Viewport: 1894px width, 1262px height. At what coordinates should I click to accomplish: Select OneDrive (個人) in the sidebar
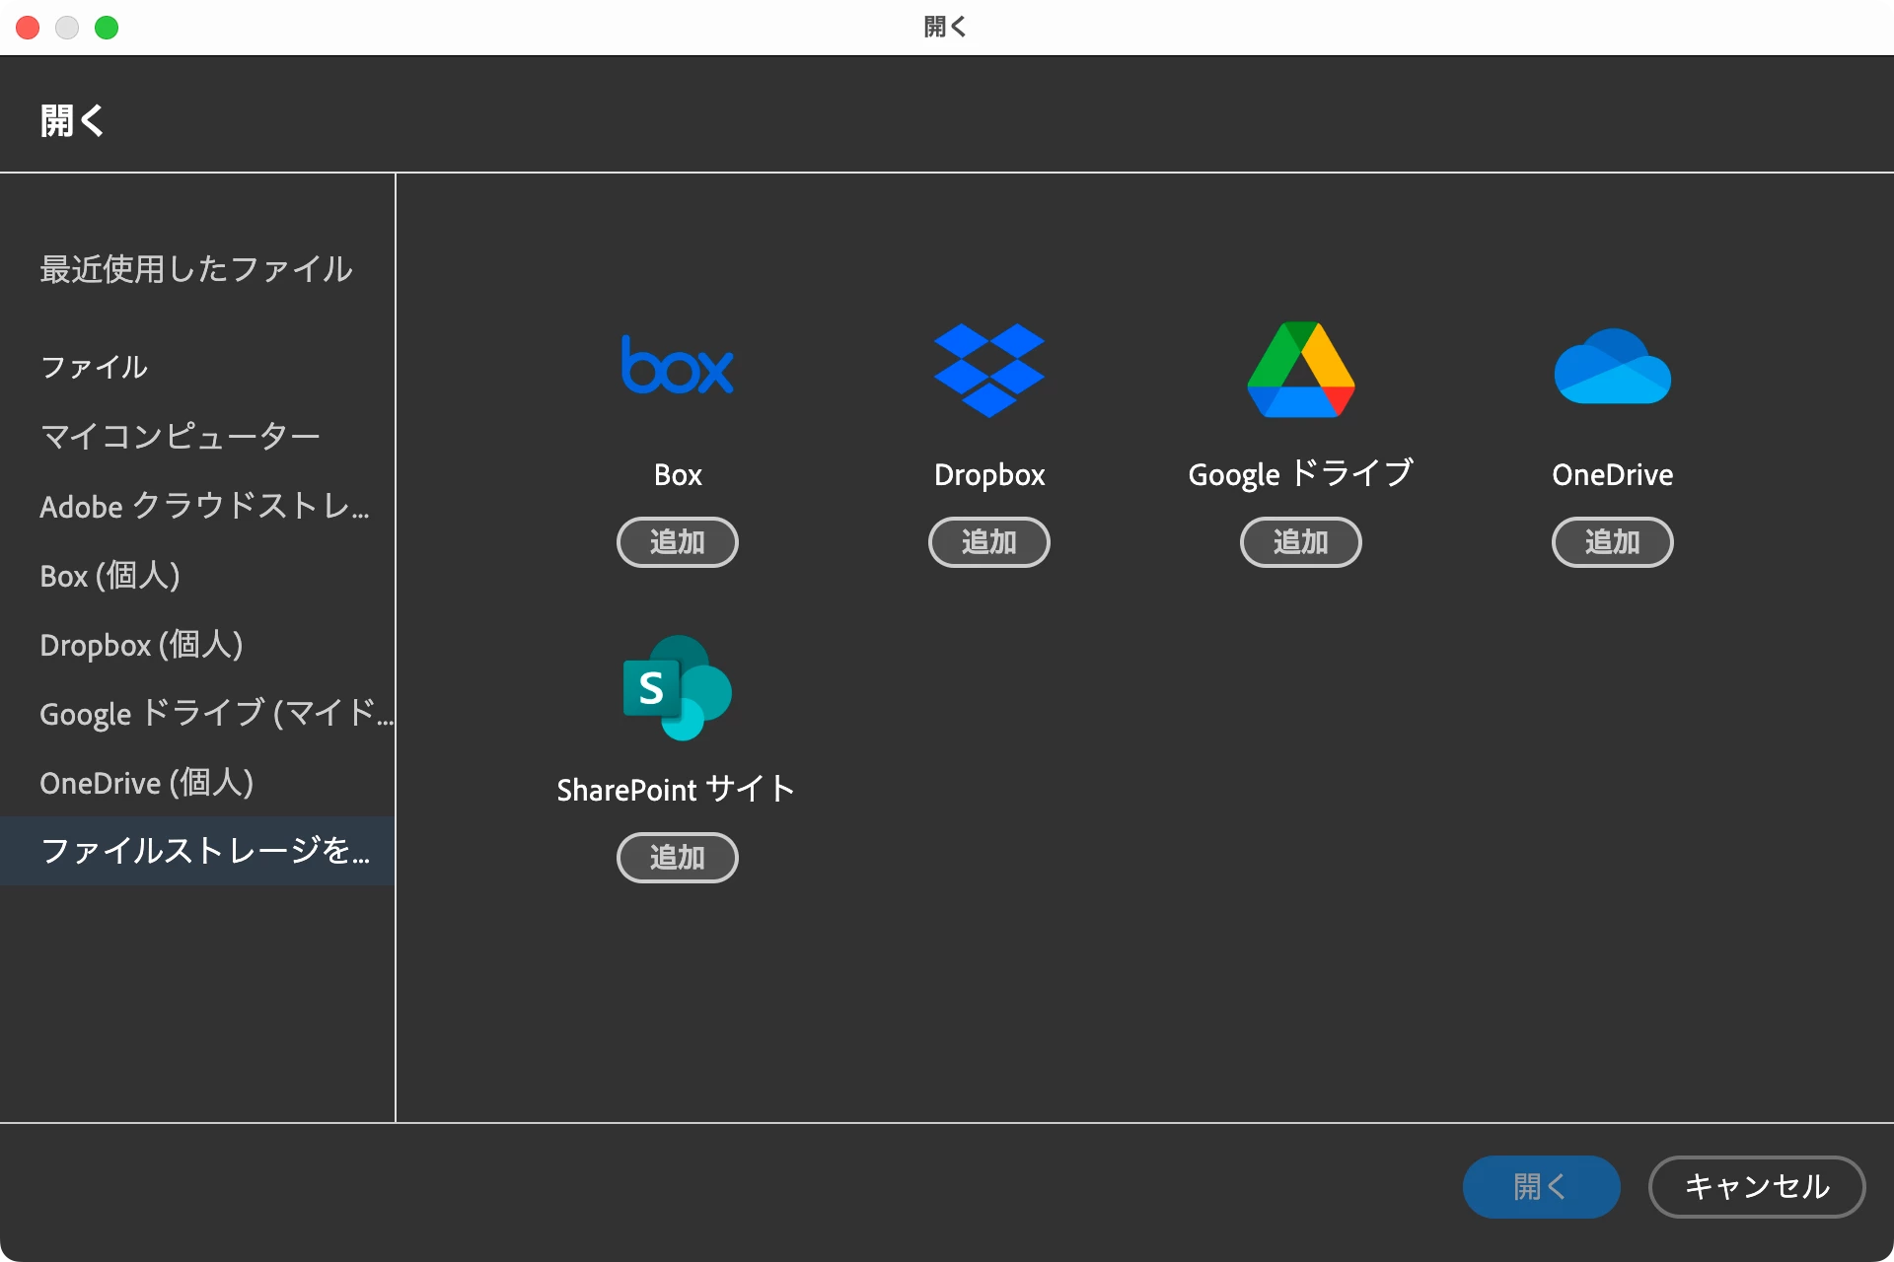(x=147, y=782)
